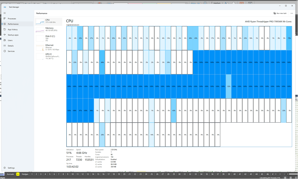The height and width of the screenshot is (179, 298).
Task: Go to the Startup apps page
Action: pos(17,35)
